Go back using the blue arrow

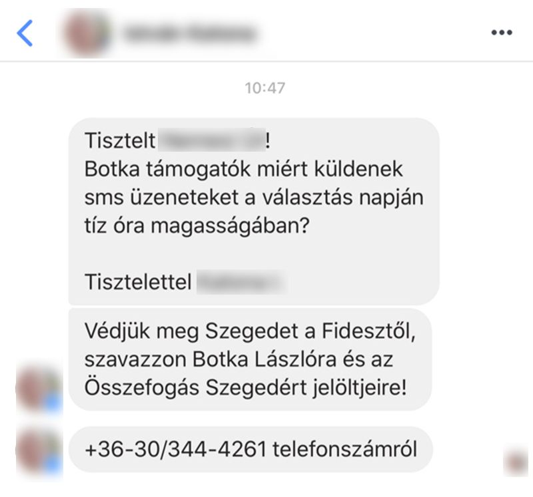pos(25,33)
